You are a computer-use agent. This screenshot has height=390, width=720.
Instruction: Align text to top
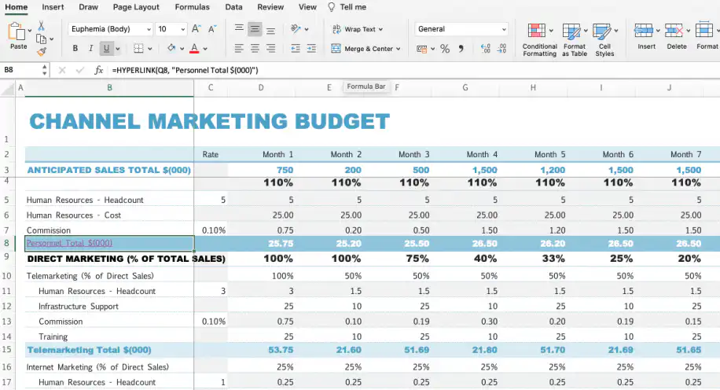click(239, 29)
